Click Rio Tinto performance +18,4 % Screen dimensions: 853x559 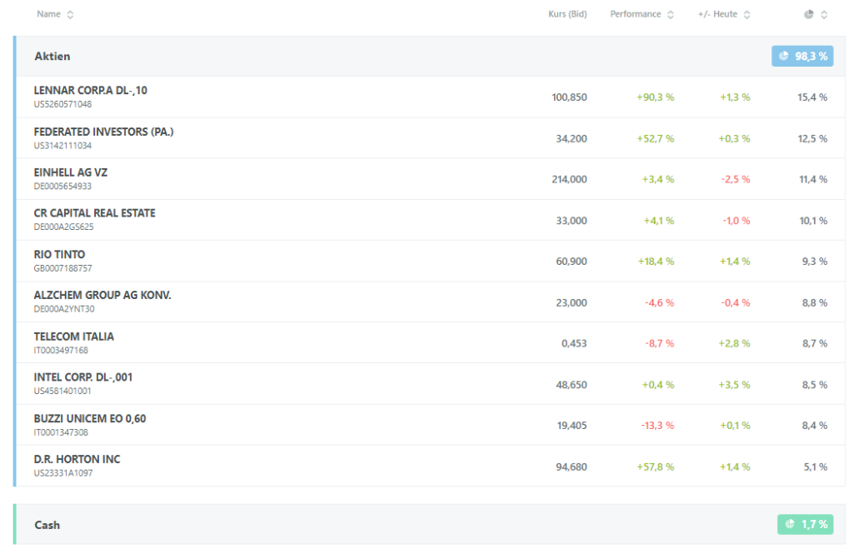656,262
